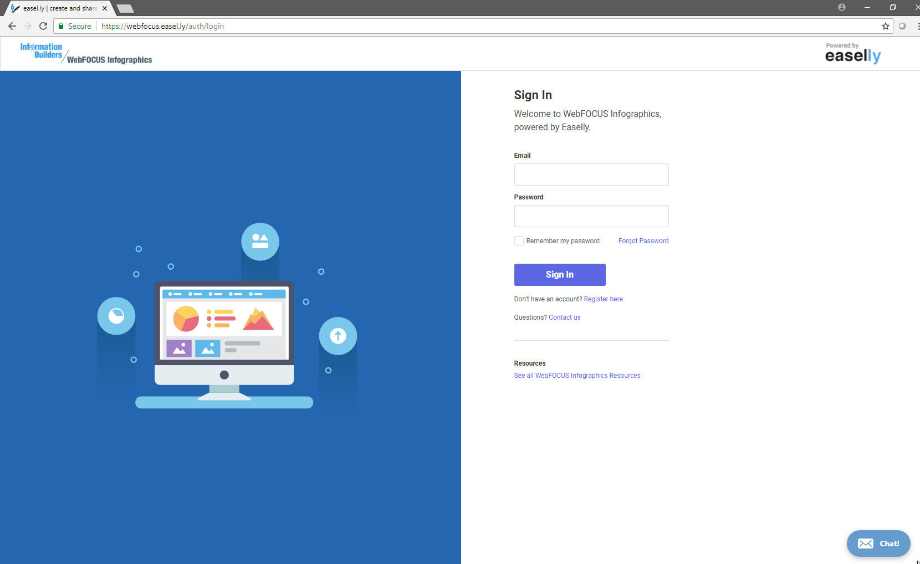
Task: Bookmark this page with the star icon
Action: click(886, 26)
